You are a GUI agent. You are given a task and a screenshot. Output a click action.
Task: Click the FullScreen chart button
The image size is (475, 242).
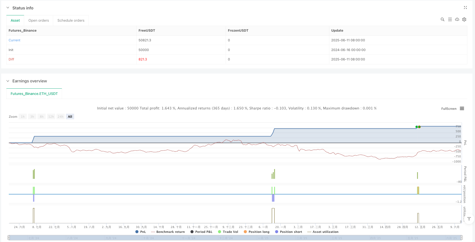pos(449,109)
